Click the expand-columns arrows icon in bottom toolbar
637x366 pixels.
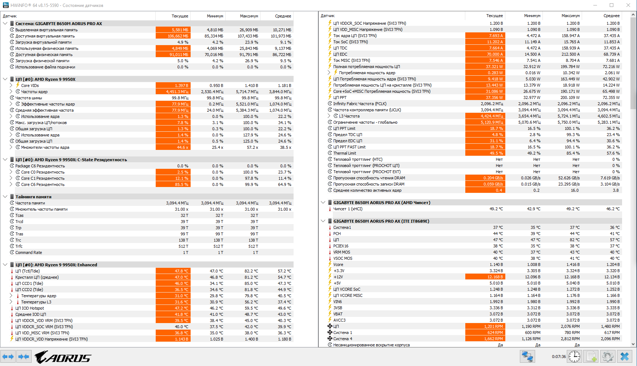[8, 357]
